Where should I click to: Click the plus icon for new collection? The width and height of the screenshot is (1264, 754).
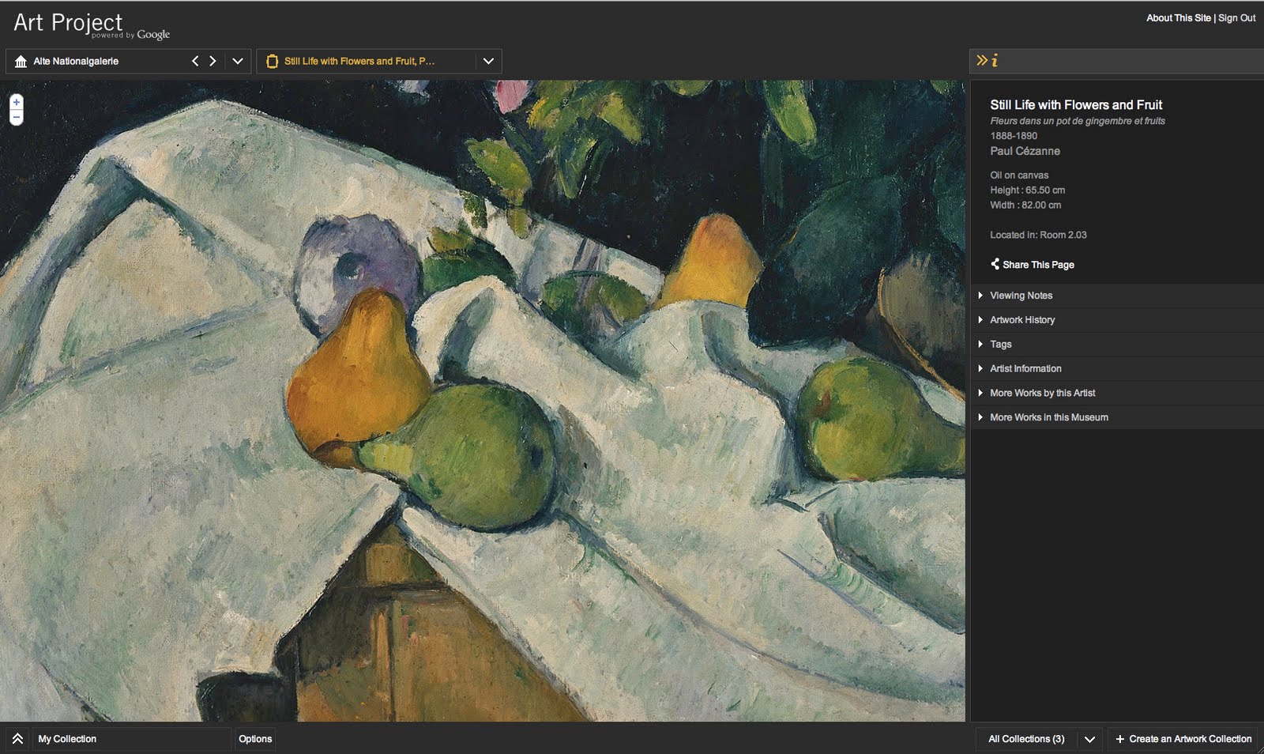click(x=1119, y=739)
